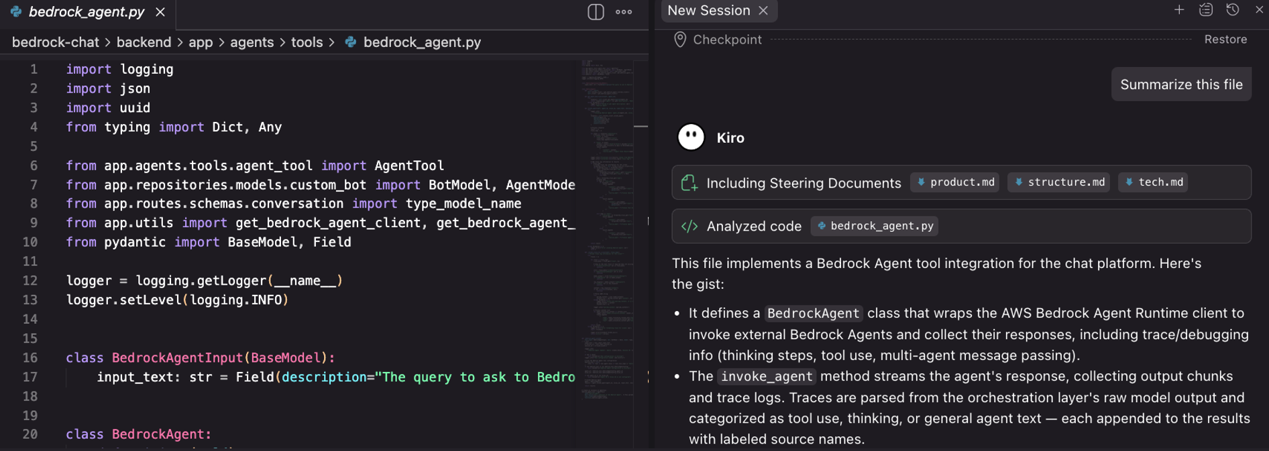The height and width of the screenshot is (451, 1269).
Task: Open the editor More Actions ellipsis menu
Action: coord(624,12)
